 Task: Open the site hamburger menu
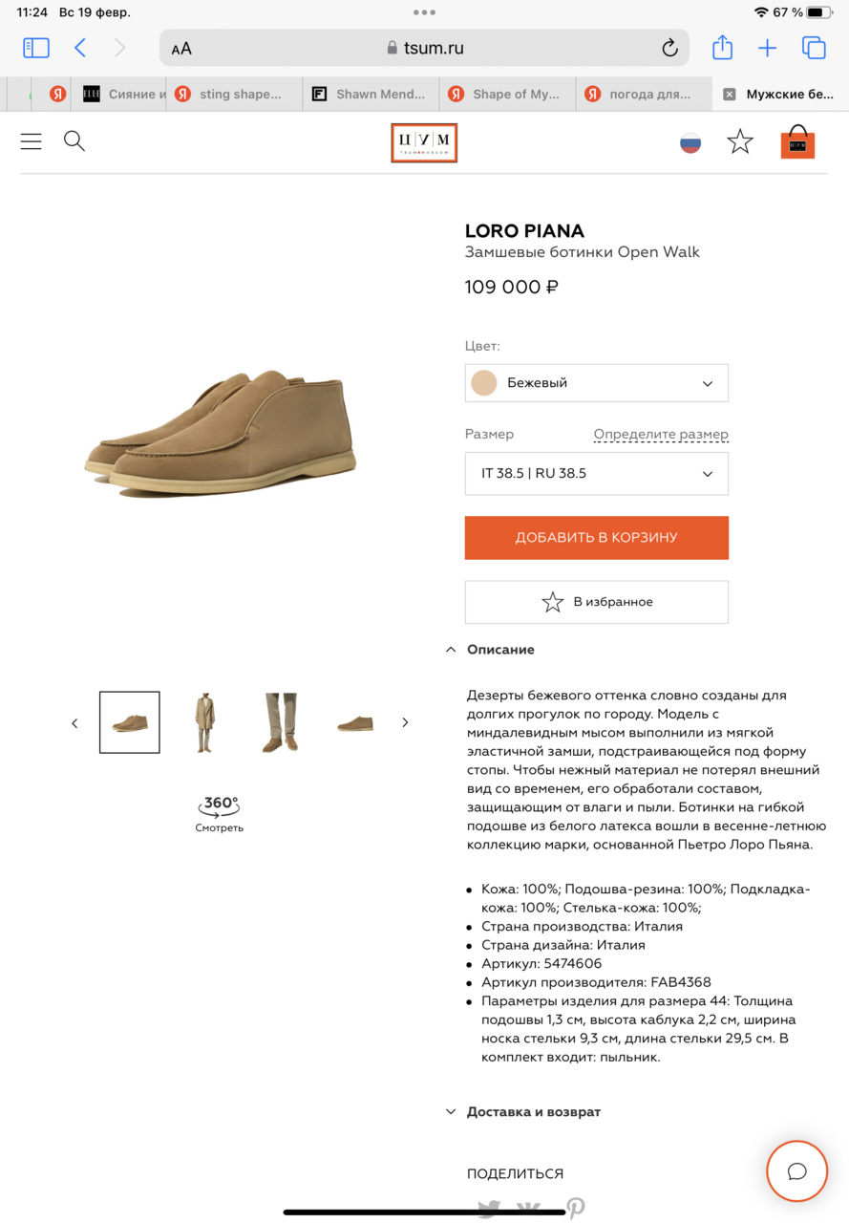[x=32, y=141]
